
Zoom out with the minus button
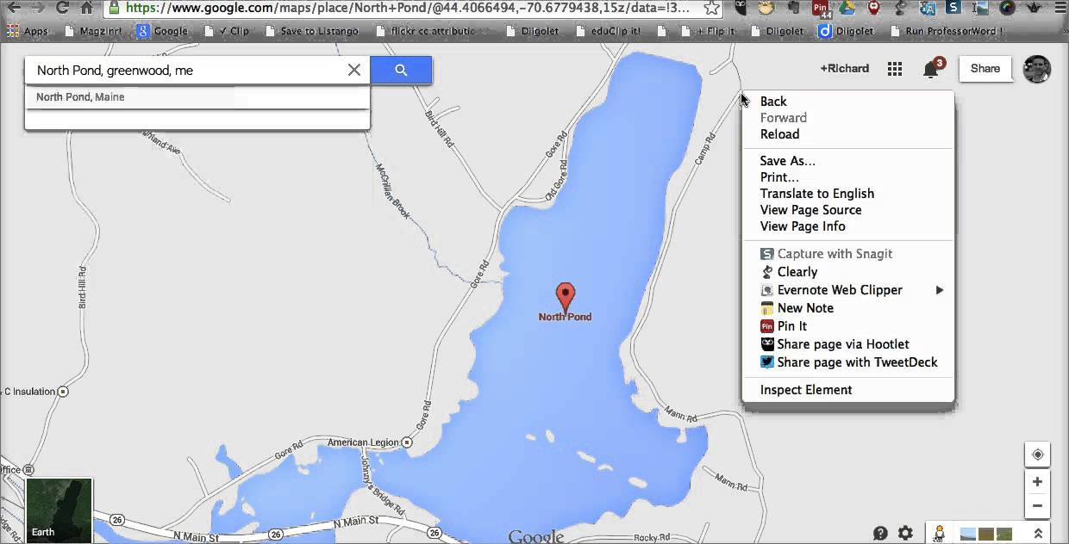pos(1038,506)
